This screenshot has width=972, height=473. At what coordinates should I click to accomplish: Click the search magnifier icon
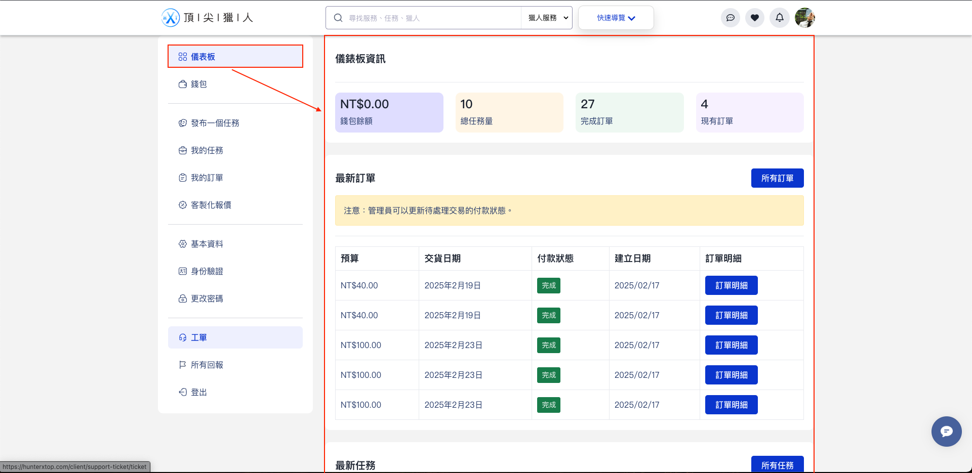coord(338,18)
